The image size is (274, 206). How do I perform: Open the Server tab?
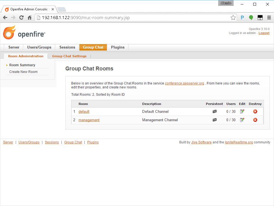tap(14, 47)
